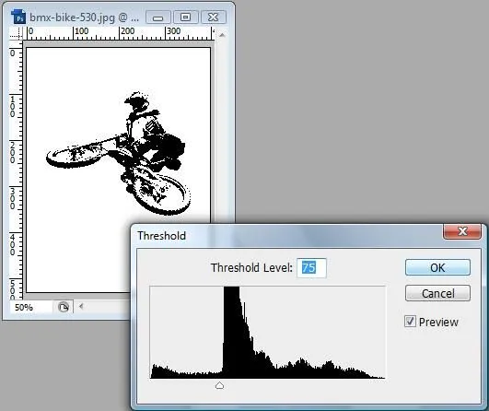The height and width of the screenshot is (411, 489).
Task: Click OK in the Threshold dialog
Action: [437, 267]
